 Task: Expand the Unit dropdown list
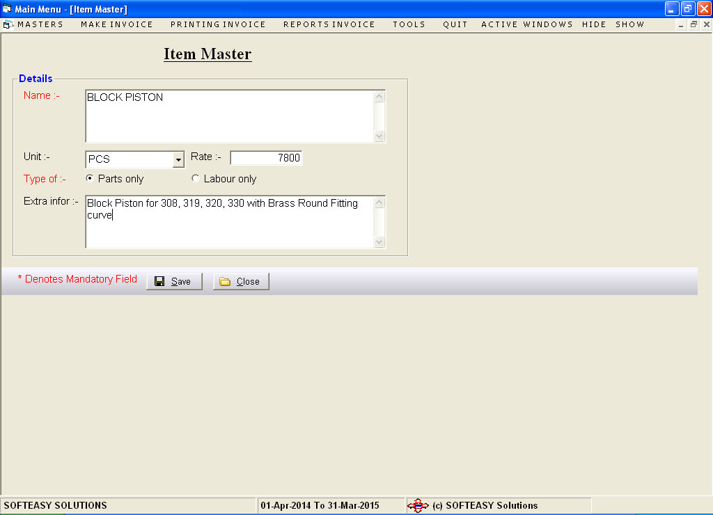click(178, 159)
